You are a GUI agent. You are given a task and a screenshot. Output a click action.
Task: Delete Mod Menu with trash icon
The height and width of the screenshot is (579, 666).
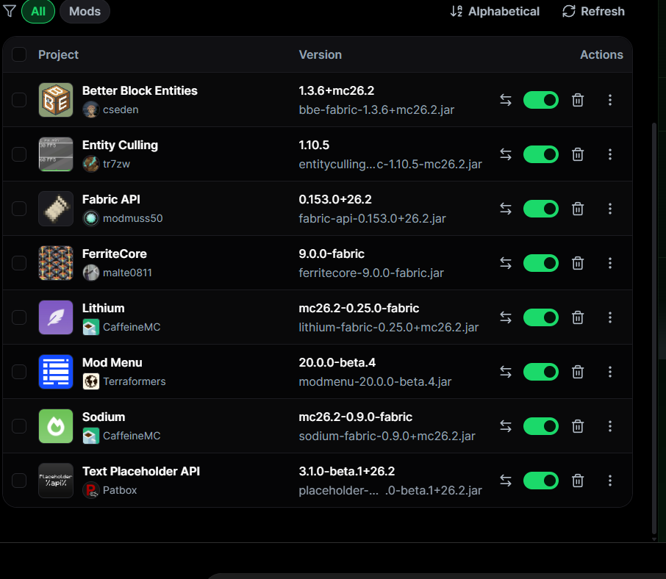[x=578, y=372]
